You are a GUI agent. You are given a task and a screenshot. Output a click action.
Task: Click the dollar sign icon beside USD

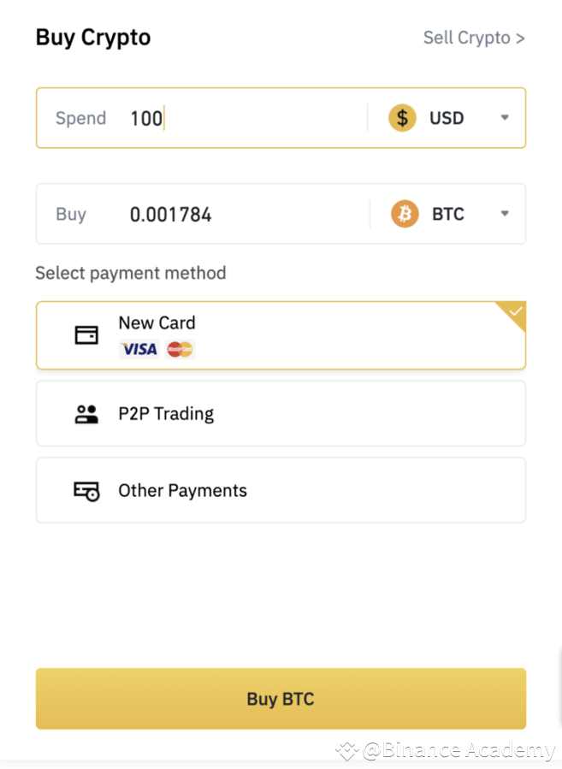pyautogui.click(x=402, y=118)
